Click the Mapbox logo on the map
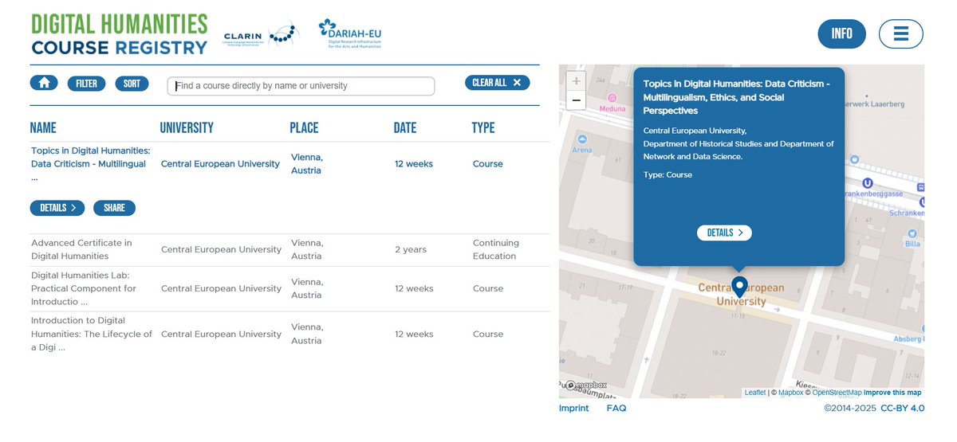957x442 pixels. point(586,385)
